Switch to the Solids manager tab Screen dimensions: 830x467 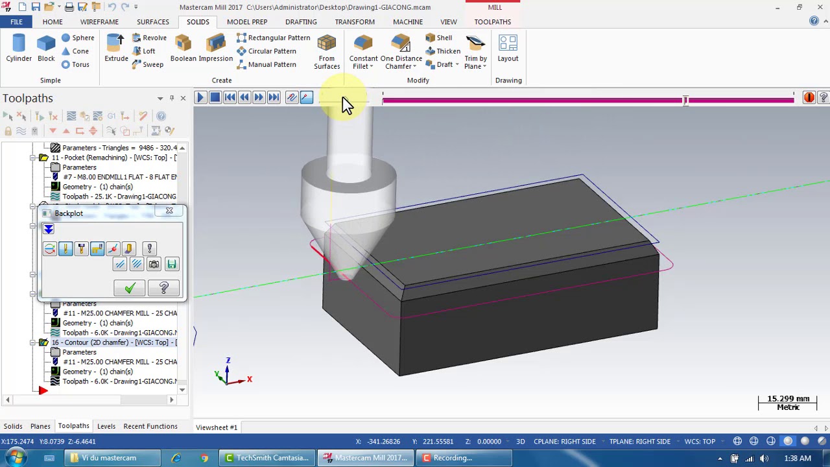(x=13, y=426)
